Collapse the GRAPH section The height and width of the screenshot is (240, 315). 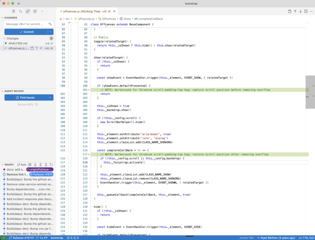click(9, 165)
